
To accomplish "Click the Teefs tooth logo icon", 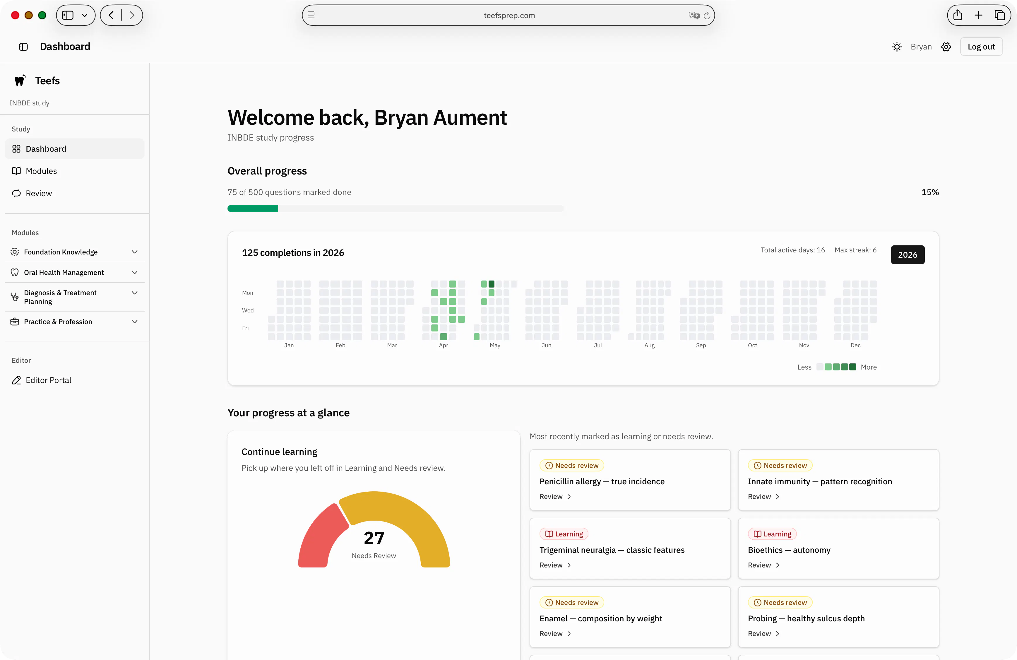I will click(20, 80).
